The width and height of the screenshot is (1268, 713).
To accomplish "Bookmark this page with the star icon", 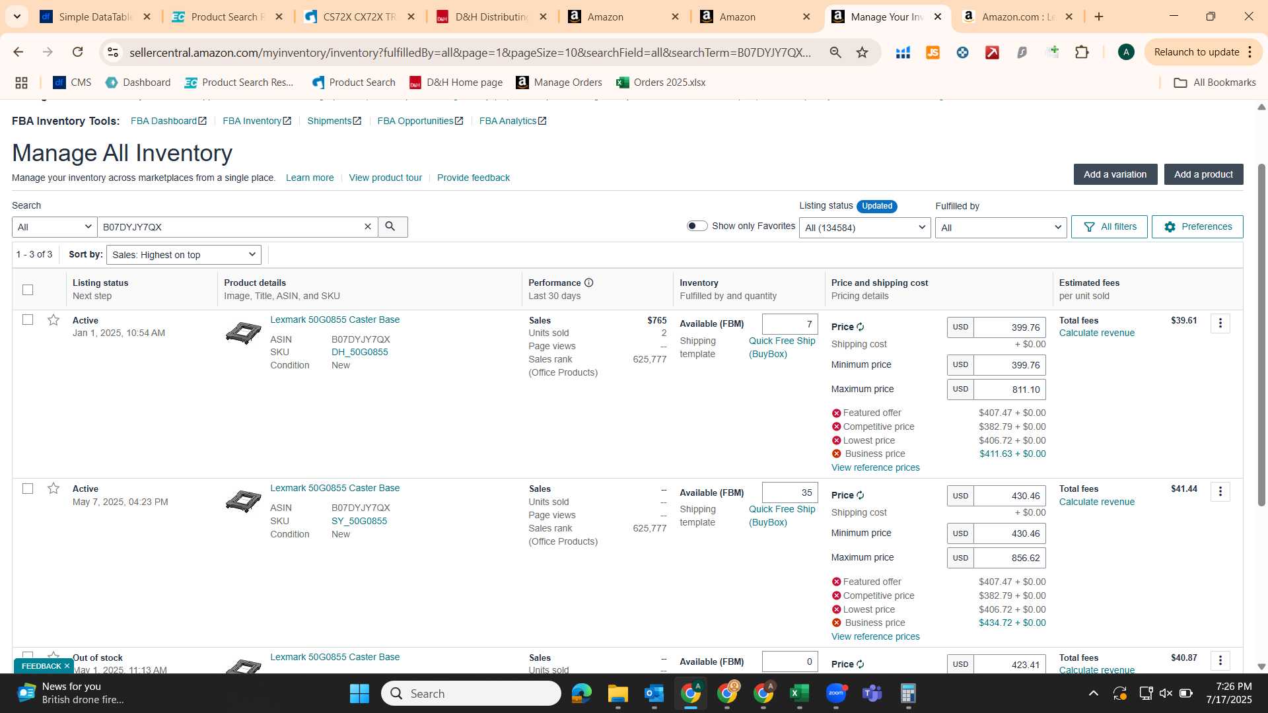I will (x=862, y=52).
